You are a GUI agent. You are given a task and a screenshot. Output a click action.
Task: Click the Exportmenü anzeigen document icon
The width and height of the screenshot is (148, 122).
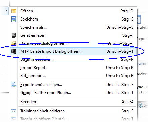coord(14,85)
